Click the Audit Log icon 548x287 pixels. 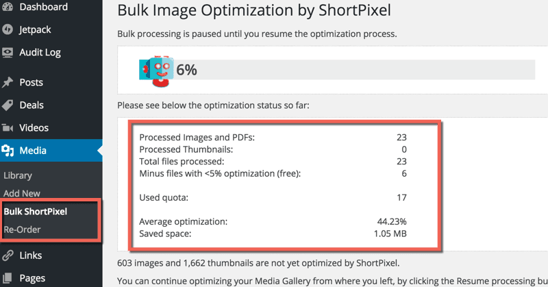tap(8, 52)
